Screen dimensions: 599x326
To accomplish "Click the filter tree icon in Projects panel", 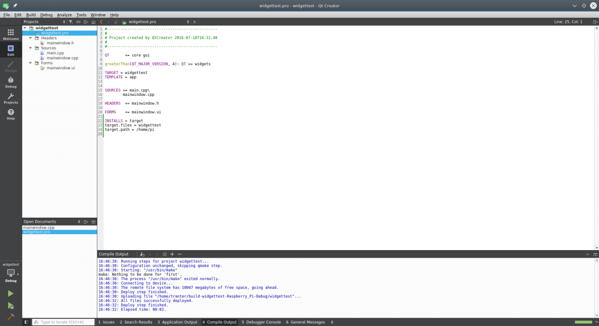I will [71, 22].
